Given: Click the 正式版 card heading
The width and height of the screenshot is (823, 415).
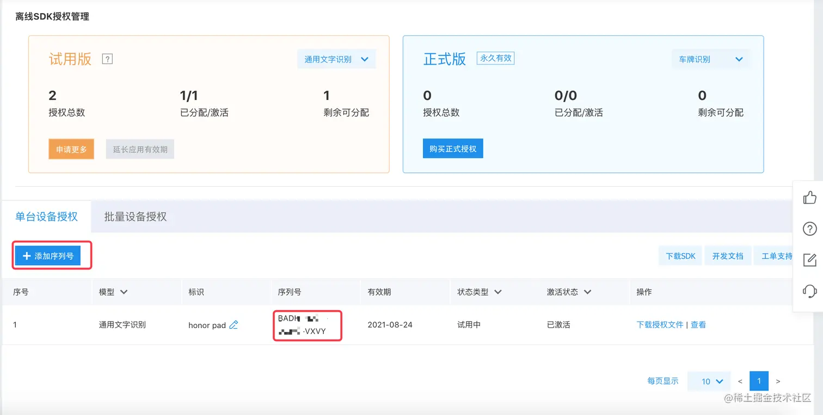Looking at the screenshot, I should pyautogui.click(x=445, y=59).
